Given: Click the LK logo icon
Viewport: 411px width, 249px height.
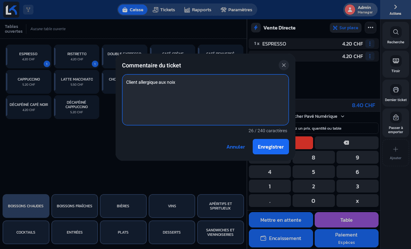Looking at the screenshot, I should point(11,10).
